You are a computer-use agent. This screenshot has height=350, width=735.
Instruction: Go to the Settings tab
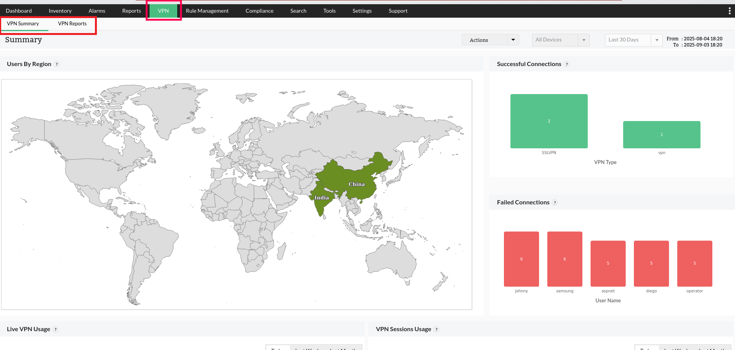(x=362, y=11)
